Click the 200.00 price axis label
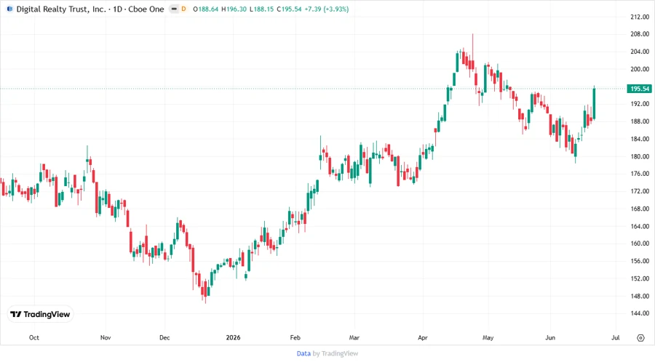 point(640,69)
